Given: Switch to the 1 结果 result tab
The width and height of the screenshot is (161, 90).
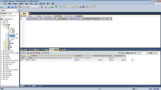Looking at the screenshot, I should (24, 50).
